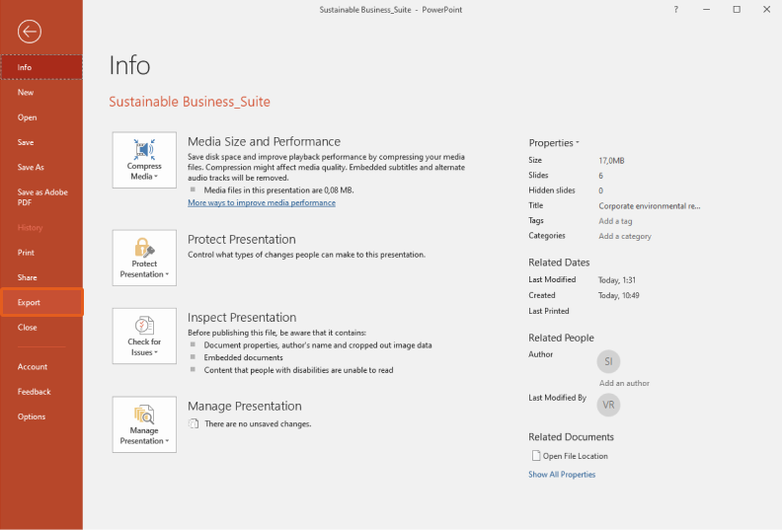Expand the Properties dropdown header
Image resolution: width=782 pixels, height=530 pixels.
click(x=554, y=143)
